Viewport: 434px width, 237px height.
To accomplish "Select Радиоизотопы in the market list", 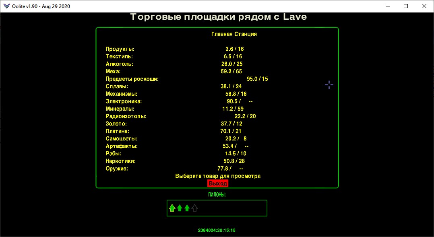I will click(x=126, y=116).
